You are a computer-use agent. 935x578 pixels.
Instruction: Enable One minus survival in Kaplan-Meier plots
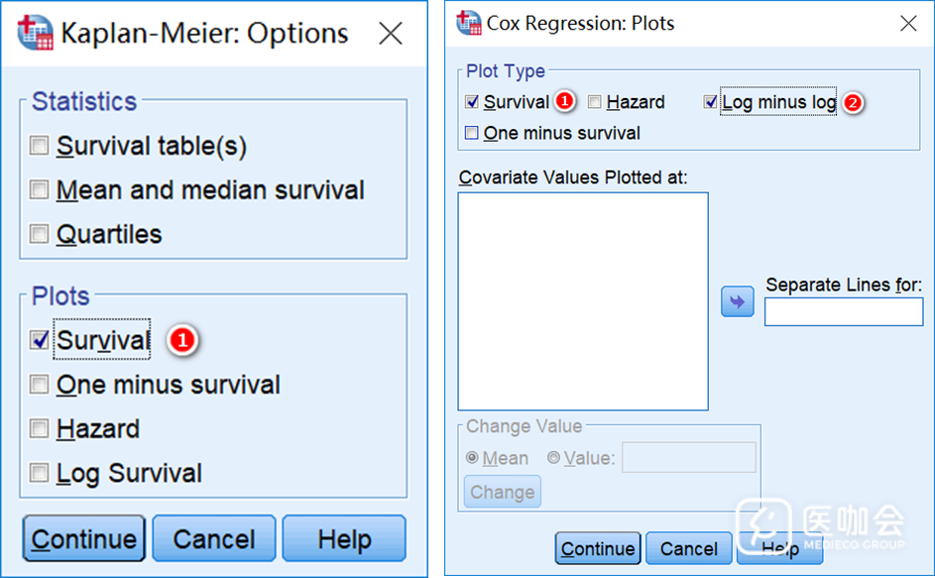click(x=40, y=385)
